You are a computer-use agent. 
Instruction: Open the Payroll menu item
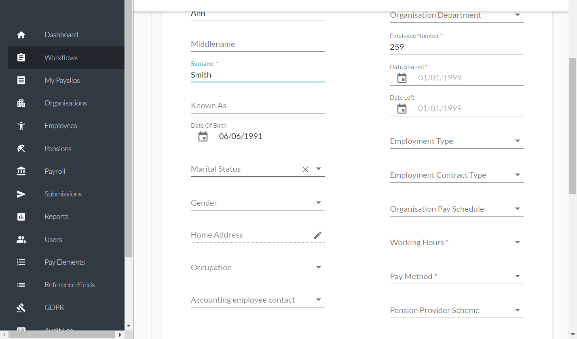pyautogui.click(x=66, y=171)
